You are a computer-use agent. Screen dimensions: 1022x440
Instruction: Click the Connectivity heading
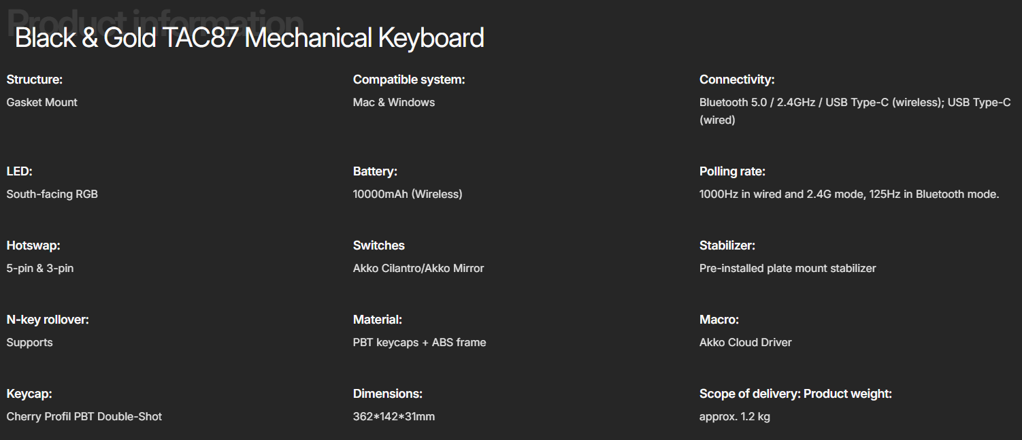[x=737, y=80]
